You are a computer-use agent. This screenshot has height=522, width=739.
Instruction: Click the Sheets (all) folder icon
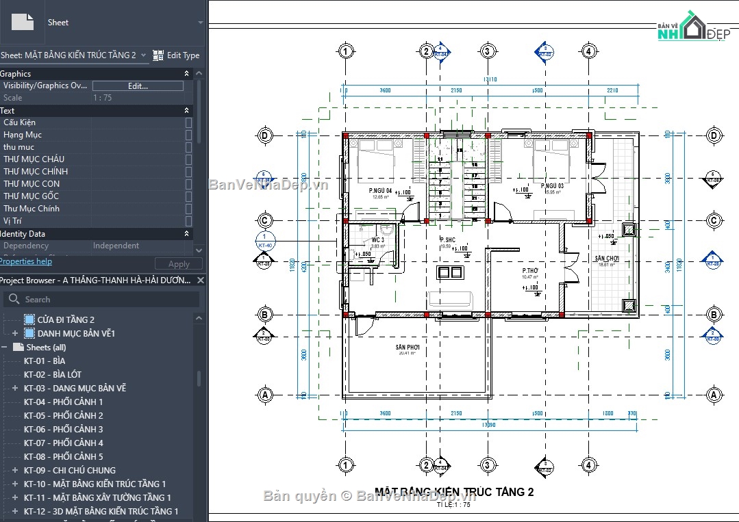tap(18, 347)
